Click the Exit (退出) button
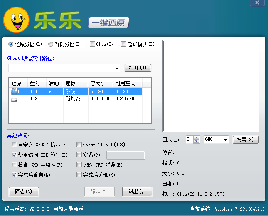Viewport: 268px width, 216px height. pos(134,191)
